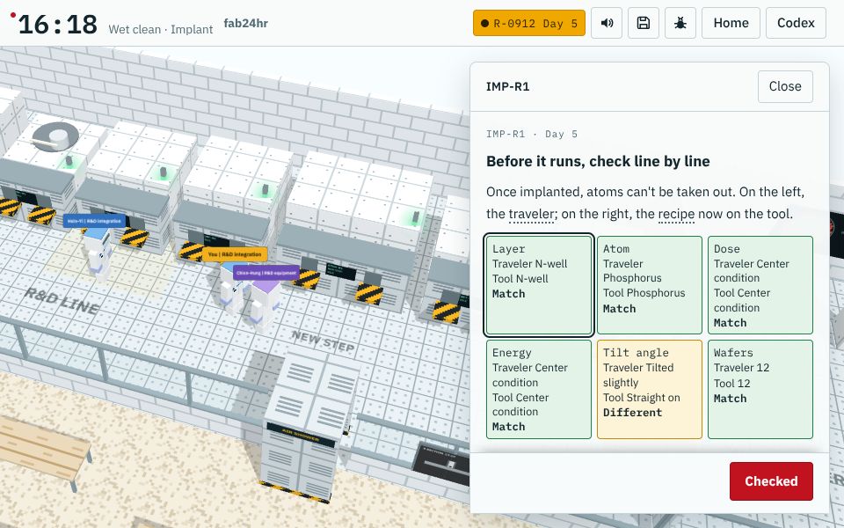
Task: Click the fab24hr title text
Action: pos(245,23)
